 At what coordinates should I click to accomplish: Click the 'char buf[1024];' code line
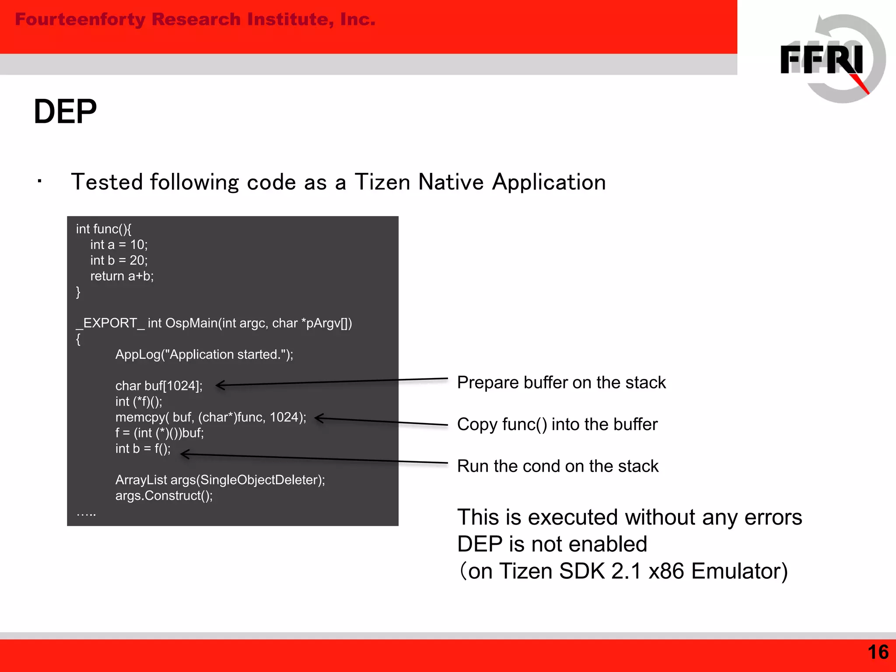click(159, 386)
